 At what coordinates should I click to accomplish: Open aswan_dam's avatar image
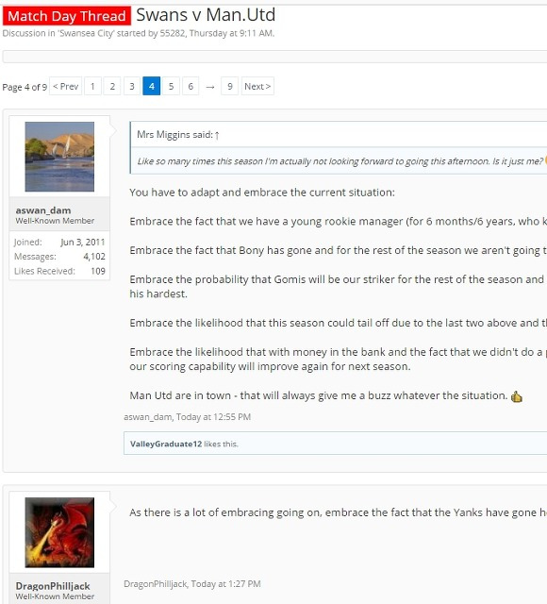click(x=59, y=157)
